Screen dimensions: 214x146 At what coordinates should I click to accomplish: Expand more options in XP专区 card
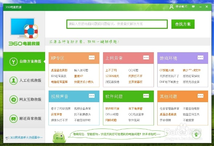(92, 57)
